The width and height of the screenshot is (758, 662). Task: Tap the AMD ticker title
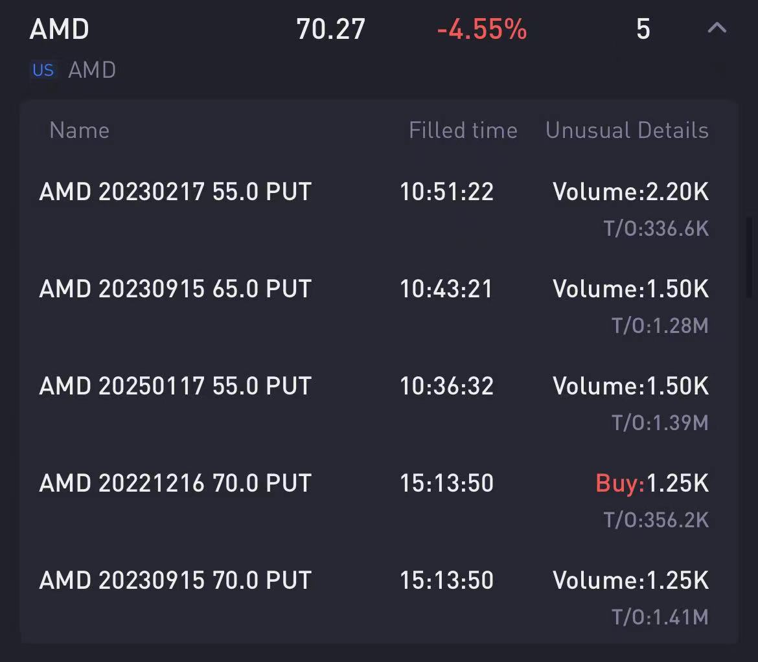coord(60,29)
